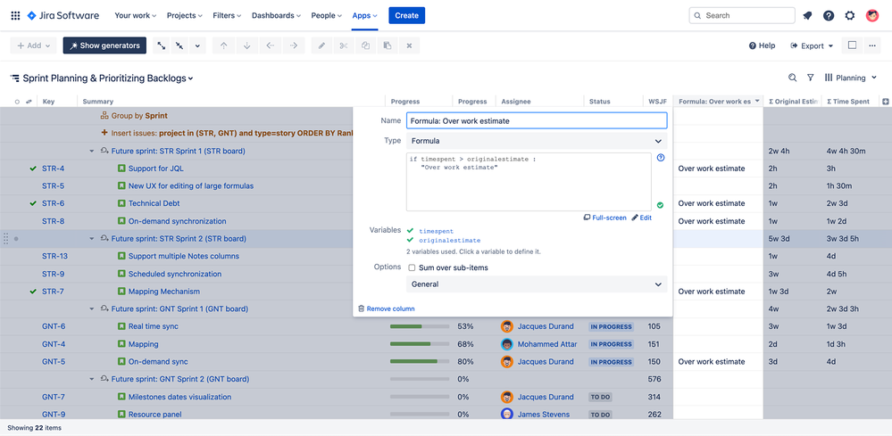The height and width of the screenshot is (436, 892).
Task: Open the People menu
Action: click(x=326, y=16)
